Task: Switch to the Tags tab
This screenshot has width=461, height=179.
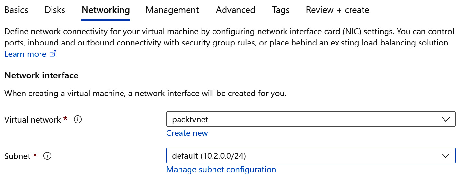Action: [x=281, y=10]
